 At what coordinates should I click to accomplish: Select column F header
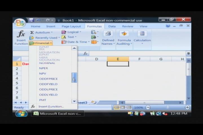140,59
